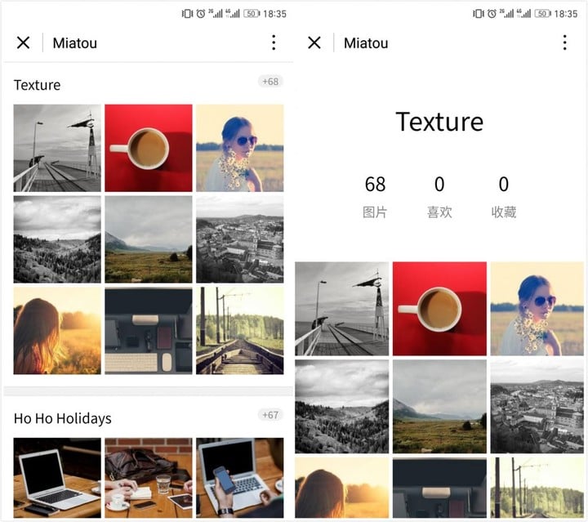Open the sunset hair woman photo on right
Image resolution: width=588 pixels, height=522 pixels.
click(x=342, y=488)
